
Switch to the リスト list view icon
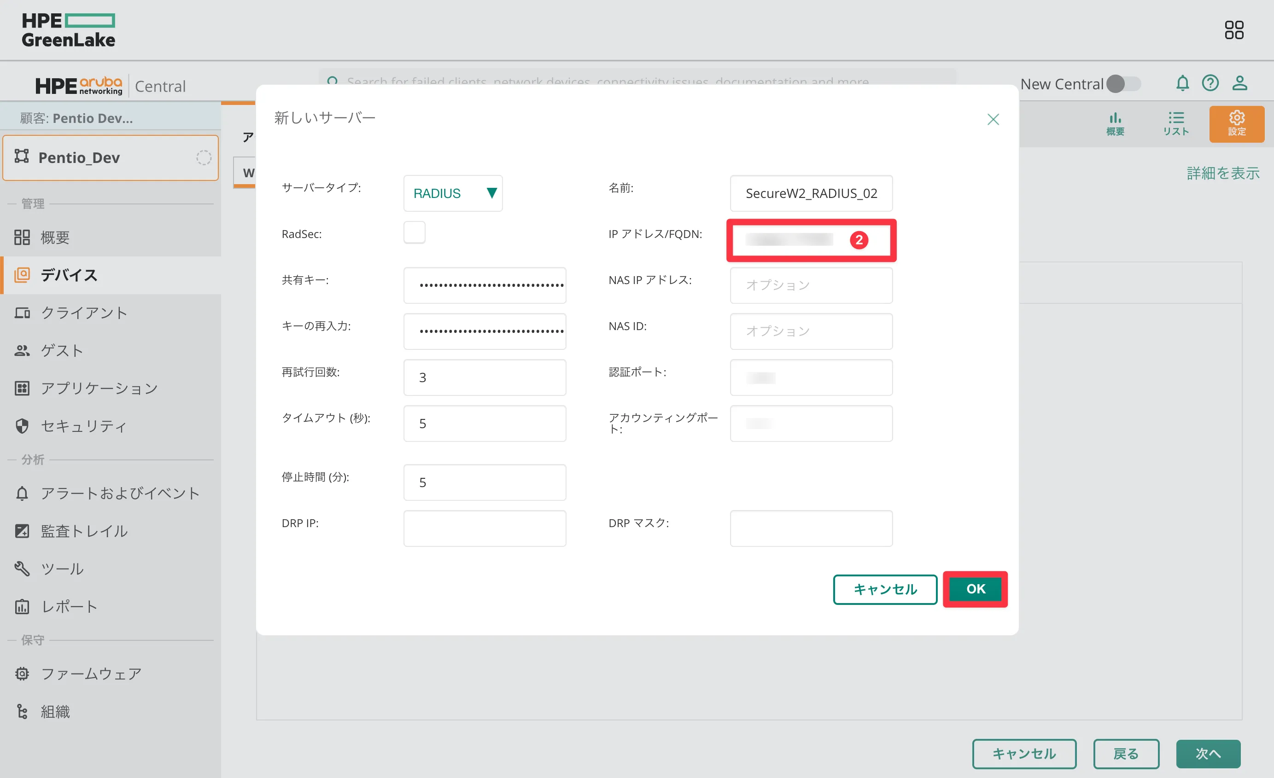[1176, 124]
